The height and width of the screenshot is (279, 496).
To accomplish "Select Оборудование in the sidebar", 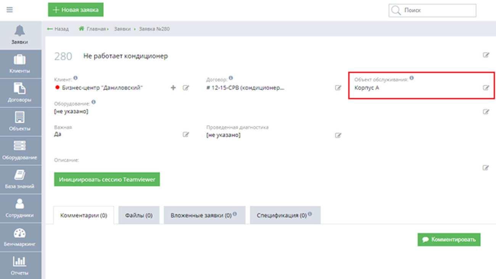I will coord(20,150).
